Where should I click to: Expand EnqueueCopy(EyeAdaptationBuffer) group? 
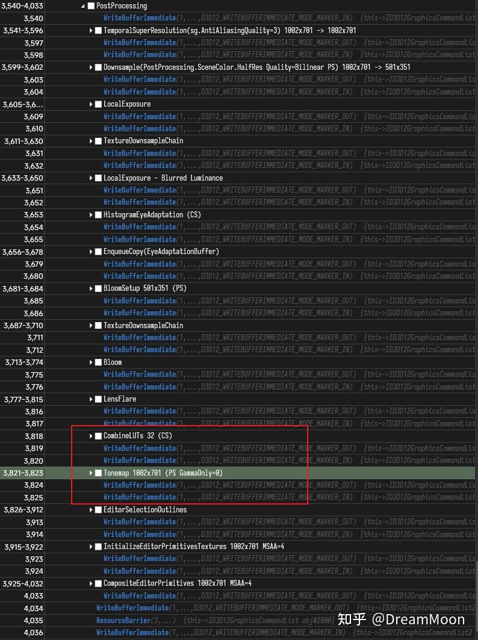click(91, 252)
